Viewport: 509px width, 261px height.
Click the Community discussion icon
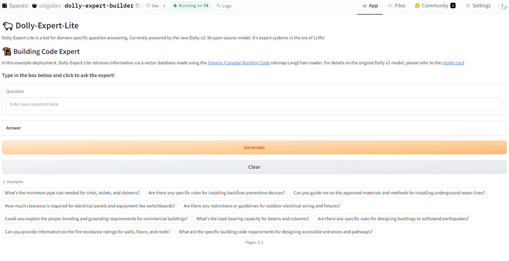tap(417, 5)
